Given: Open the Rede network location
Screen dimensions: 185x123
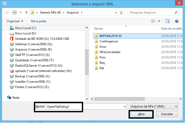Looking at the screenshot, I should pos(16,97).
